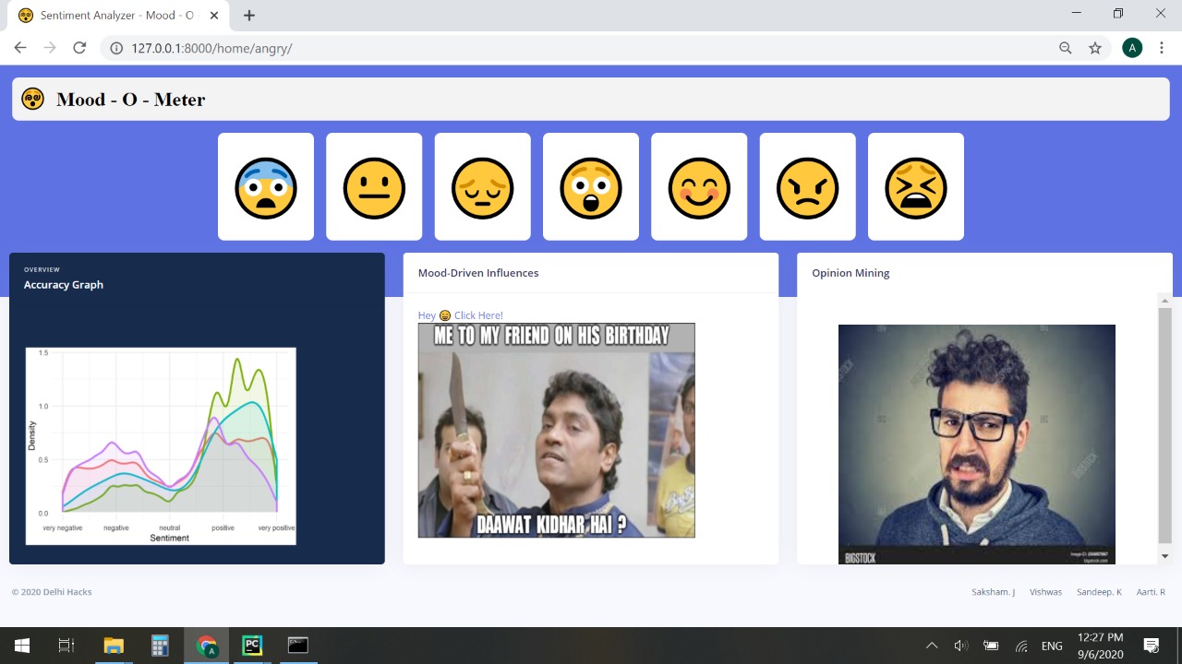Click the Saksham. J footer link

pos(994,592)
